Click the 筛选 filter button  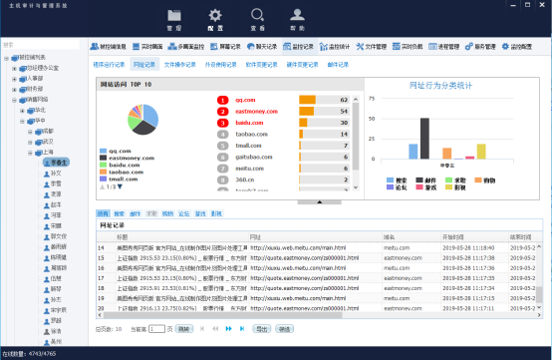(x=284, y=329)
